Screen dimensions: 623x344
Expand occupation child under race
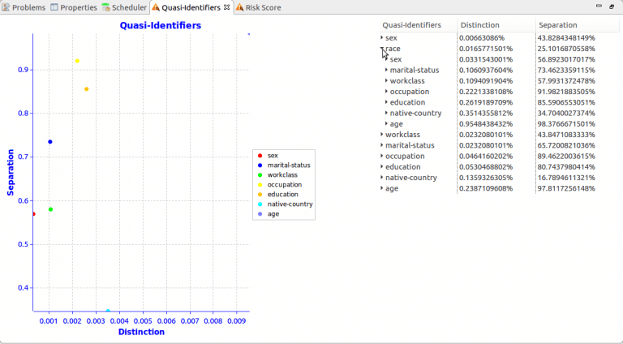tap(387, 92)
